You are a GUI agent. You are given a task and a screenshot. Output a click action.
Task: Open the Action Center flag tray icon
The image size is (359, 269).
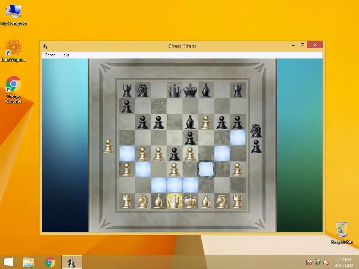[309, 262]
